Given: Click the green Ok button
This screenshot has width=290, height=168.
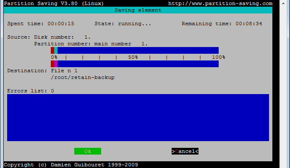Looking at the screenshot, I should pos(88,151).
